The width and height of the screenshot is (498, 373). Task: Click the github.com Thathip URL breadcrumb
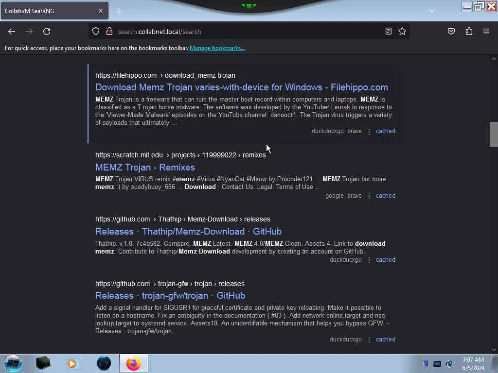[x=183, y=219]
